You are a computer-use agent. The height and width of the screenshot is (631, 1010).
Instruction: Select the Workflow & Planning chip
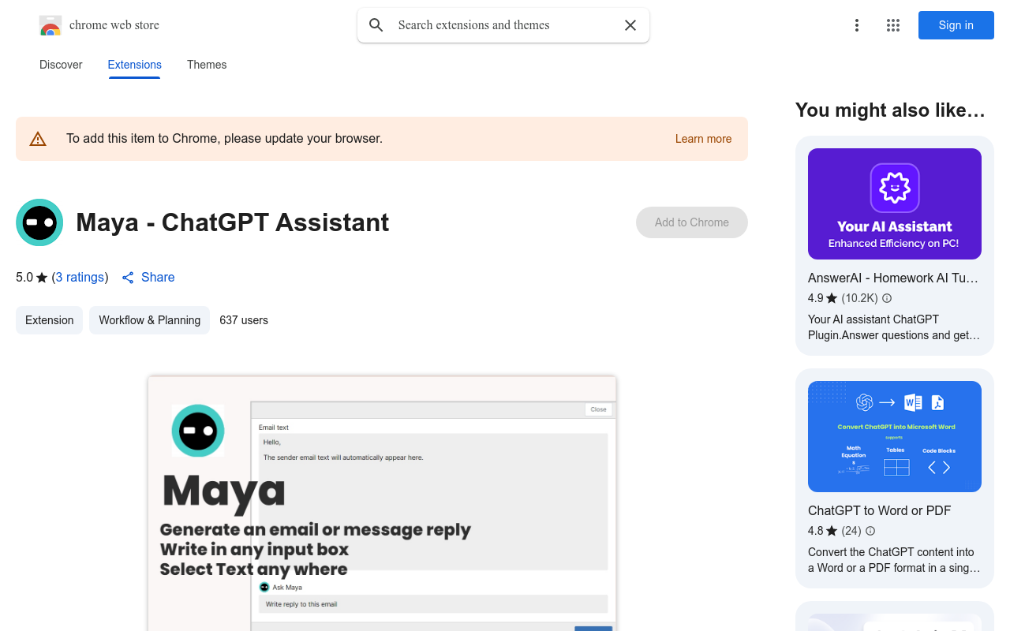tap(149, 320)
